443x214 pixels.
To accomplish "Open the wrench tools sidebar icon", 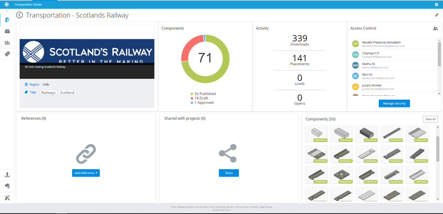I will pyautogui.click(x=7, y=198).
